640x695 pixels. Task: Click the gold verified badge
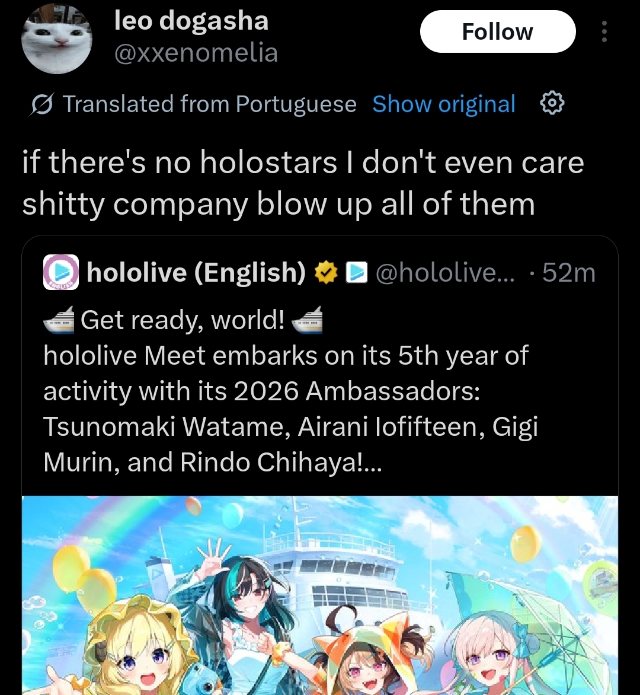click(x=327, y=272)
